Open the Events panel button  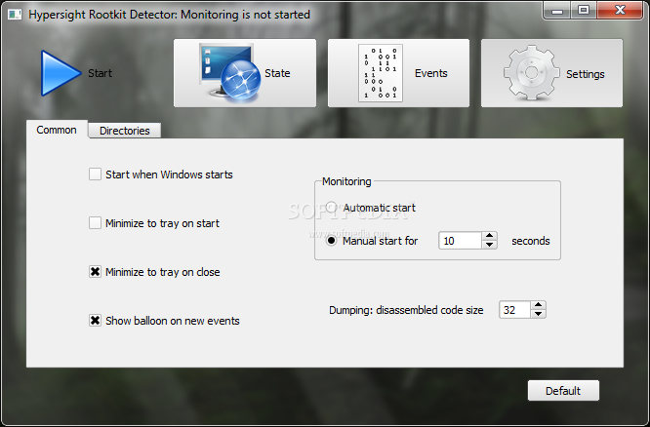(399, 73)
